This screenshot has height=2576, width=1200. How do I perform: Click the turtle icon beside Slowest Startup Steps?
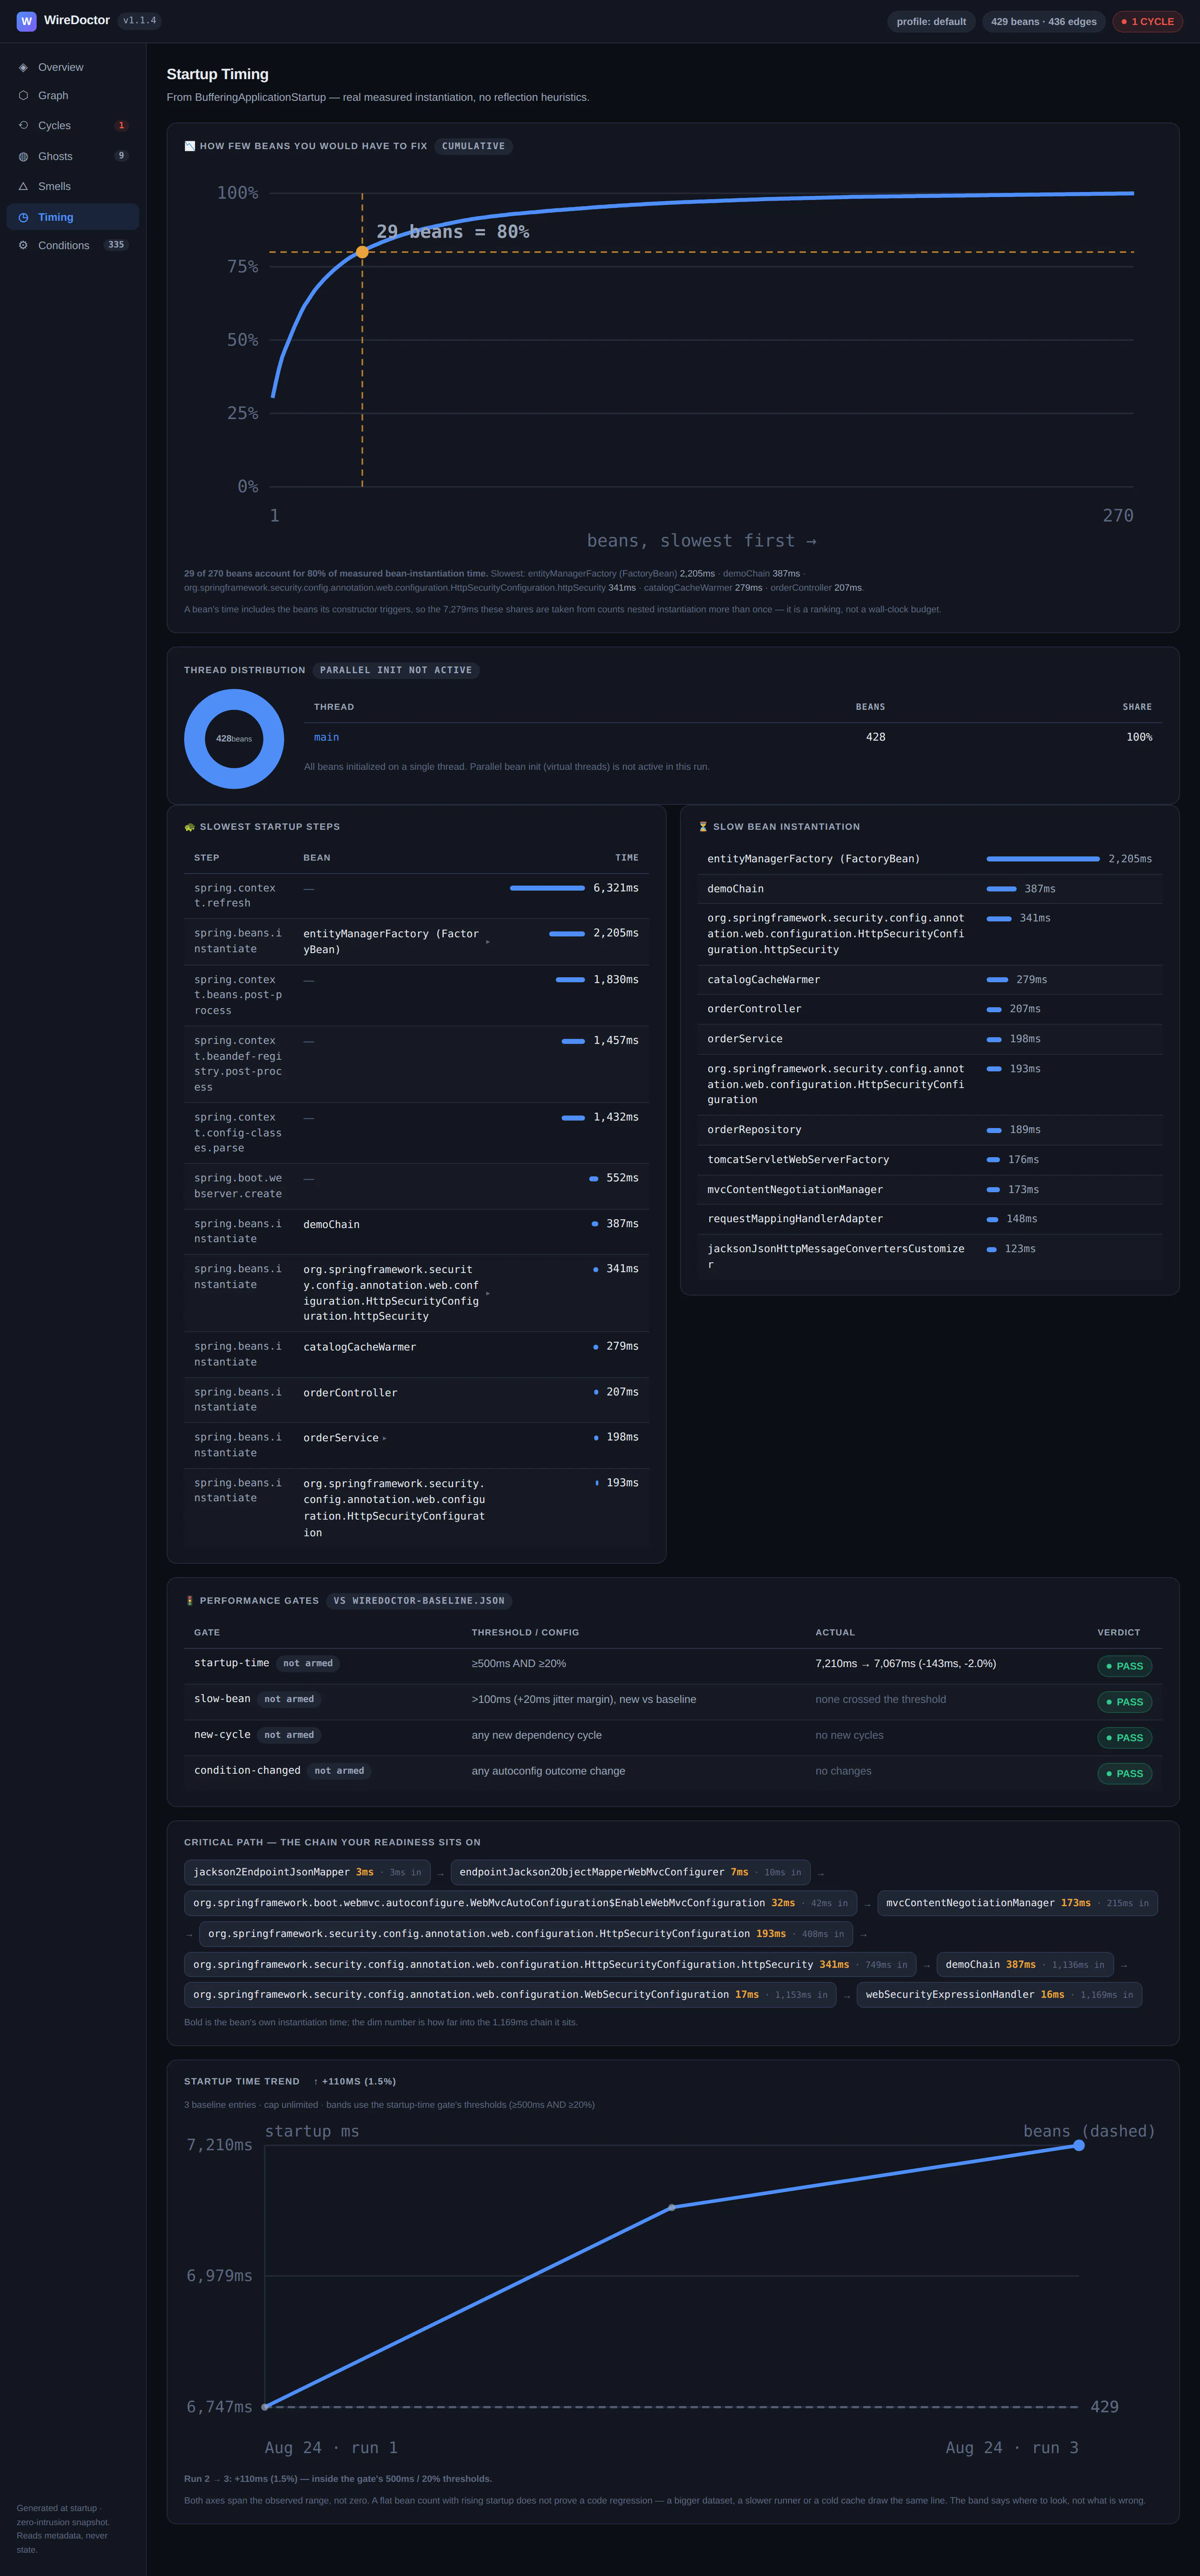tap(190, 827)
